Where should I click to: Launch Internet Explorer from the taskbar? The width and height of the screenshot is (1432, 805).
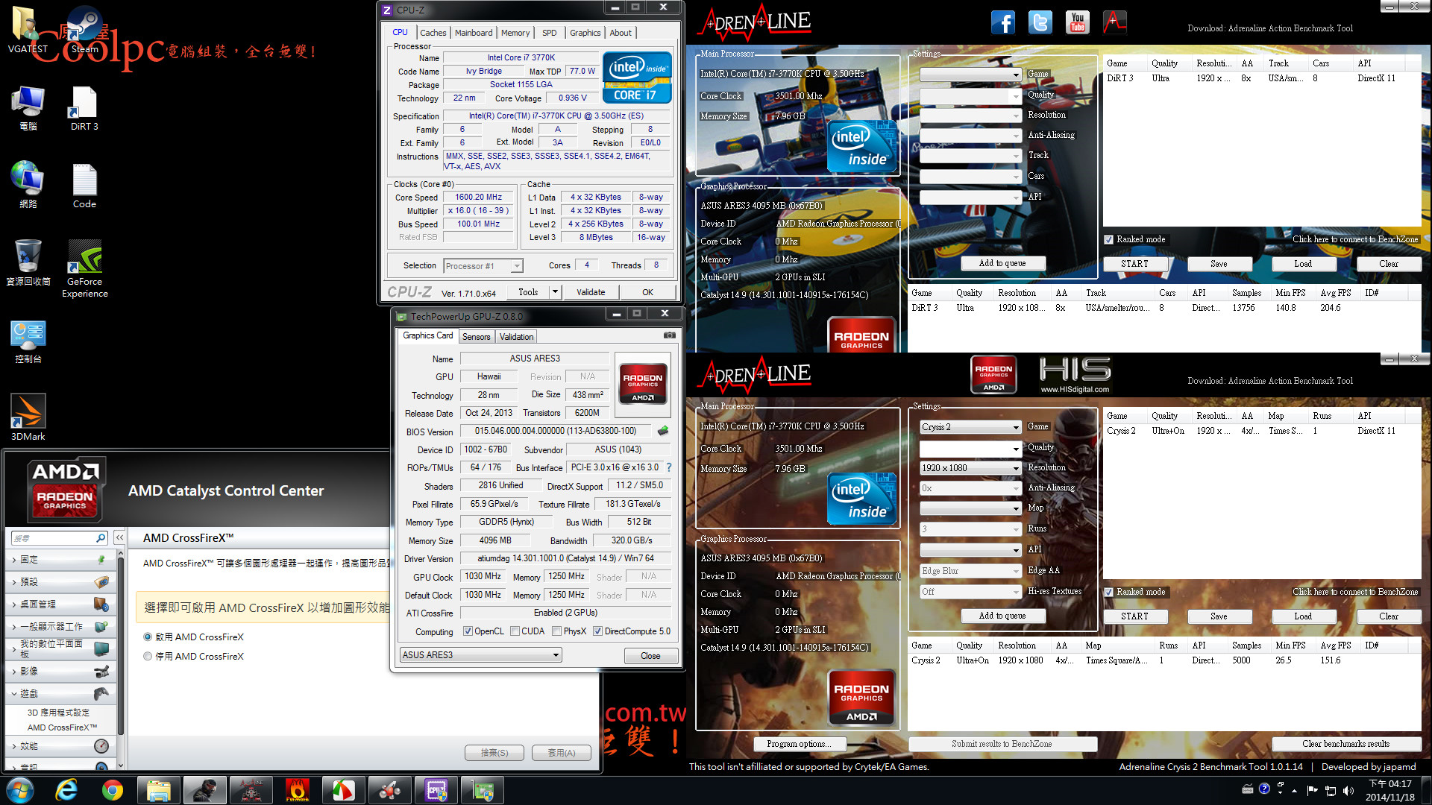pyautogui.click(x=67, y=790)
